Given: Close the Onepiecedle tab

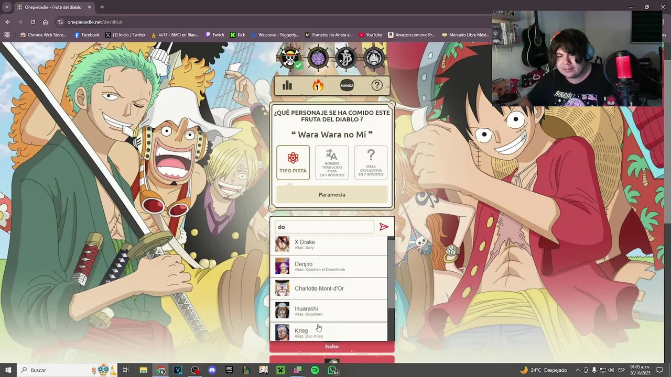Looking at the screenshot, I should click(89, 7).
